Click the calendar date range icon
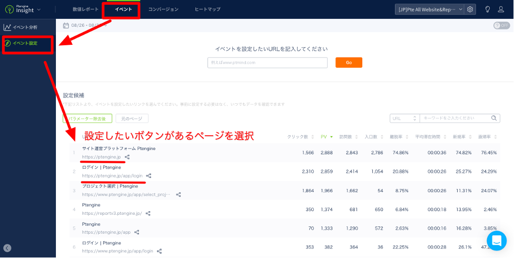 pyautogui.click(x=66, y=25)
